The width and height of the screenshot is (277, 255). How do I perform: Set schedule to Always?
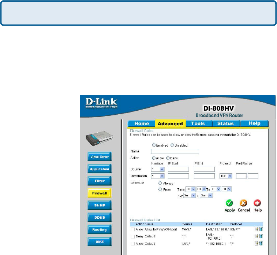click(x=160, y=183)
